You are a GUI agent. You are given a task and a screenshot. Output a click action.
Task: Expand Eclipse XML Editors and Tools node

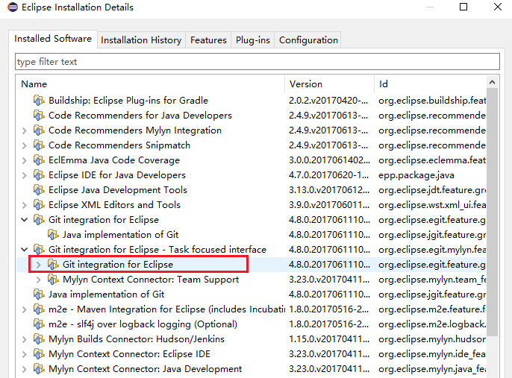pyautogui.click(x=24, y=205)
